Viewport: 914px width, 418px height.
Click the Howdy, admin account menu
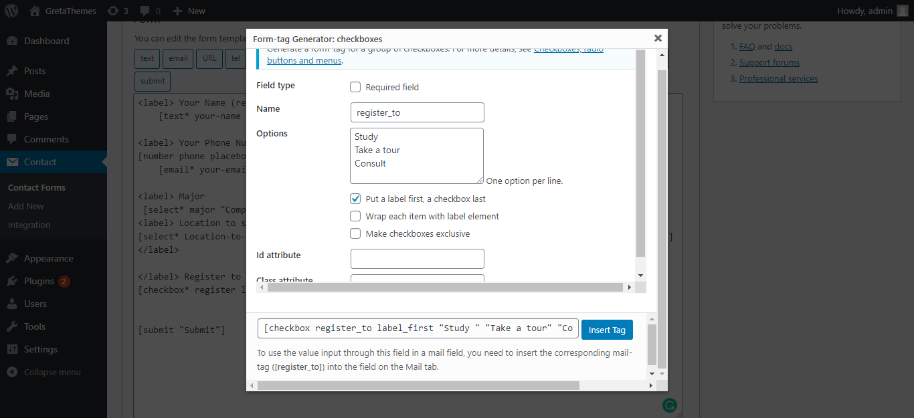click(873, 11)
